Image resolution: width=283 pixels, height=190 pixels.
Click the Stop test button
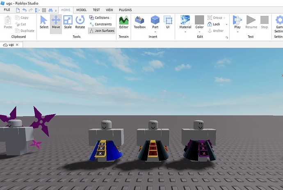(265, 22)
